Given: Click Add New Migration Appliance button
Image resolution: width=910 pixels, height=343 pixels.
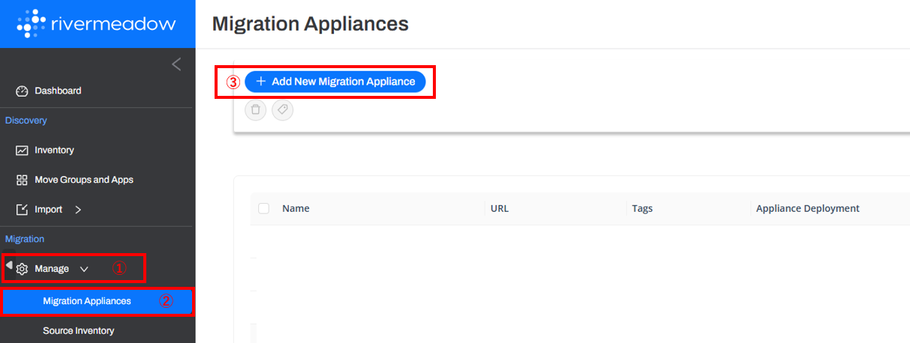Looking at the screenshot, I should tap(335, 82).
